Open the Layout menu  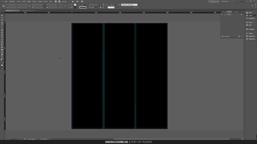point(19,2)
